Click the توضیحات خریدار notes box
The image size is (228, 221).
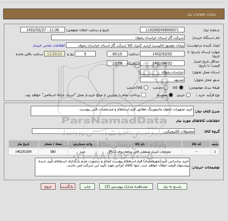click(112, 167)
